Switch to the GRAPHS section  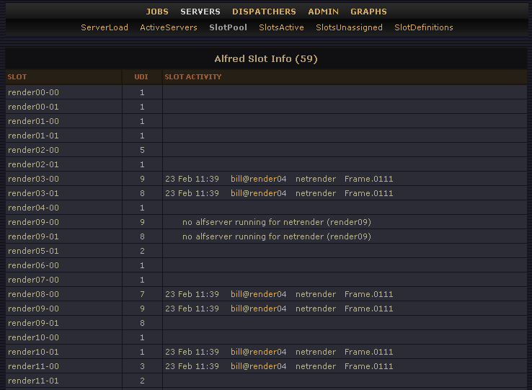tap(368, 12)
